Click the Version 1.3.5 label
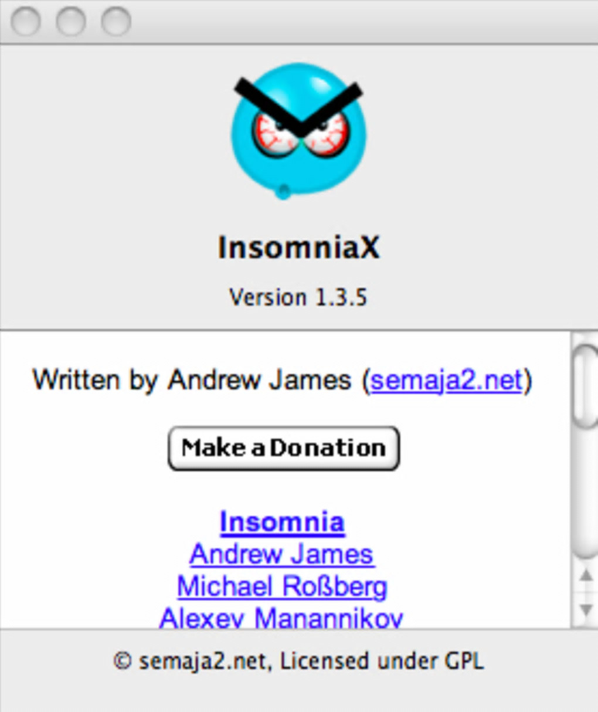 pos(298,297)
